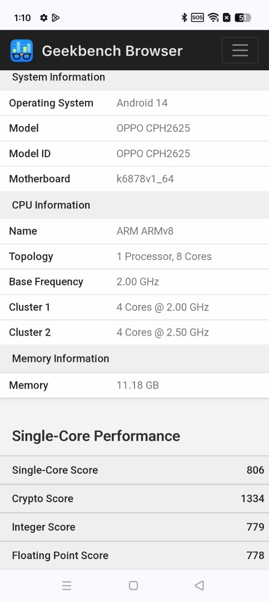Select the Crypto Score row
Screen dimensions: 269x602
(134, 499)
